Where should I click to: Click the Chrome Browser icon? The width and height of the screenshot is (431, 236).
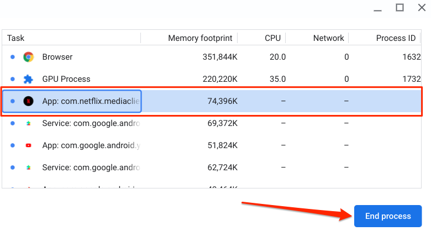coord(28,57)
